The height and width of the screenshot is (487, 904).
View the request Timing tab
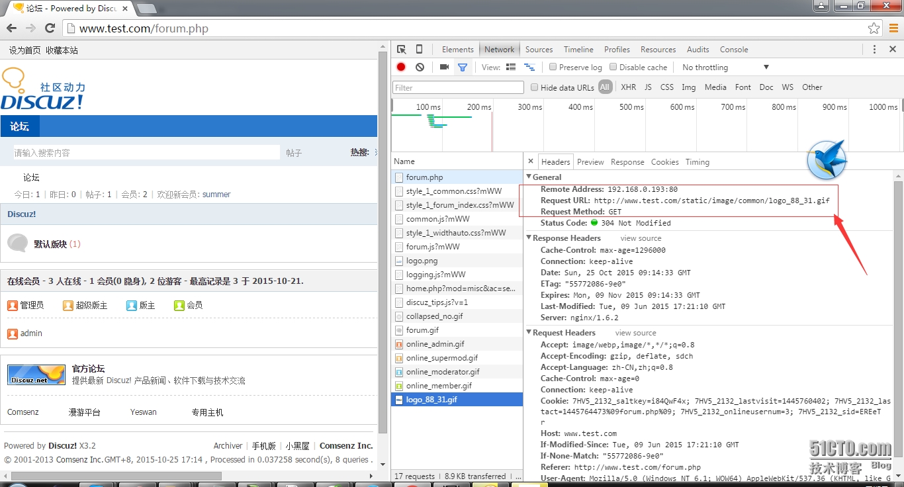698,162
